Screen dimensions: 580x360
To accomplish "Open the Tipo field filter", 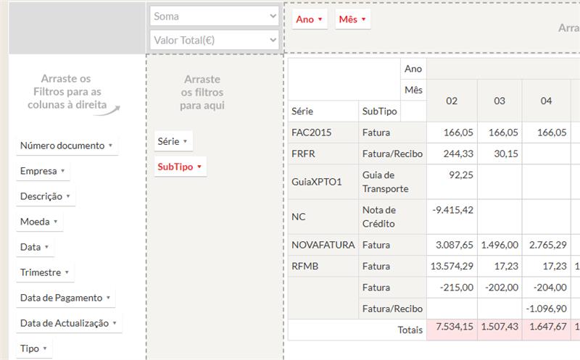I will point(34,348).
